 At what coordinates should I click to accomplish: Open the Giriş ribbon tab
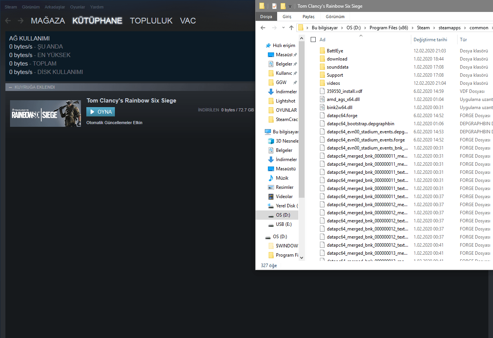(287, 17)
